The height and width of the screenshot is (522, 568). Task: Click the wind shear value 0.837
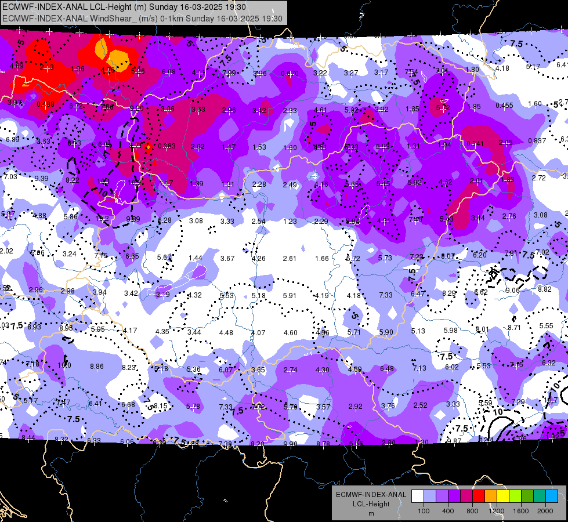tap(537, 140)
